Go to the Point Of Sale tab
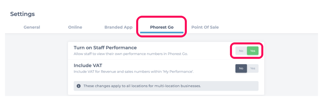The width and height of the screenshot is (323, 102). point(205,27)
